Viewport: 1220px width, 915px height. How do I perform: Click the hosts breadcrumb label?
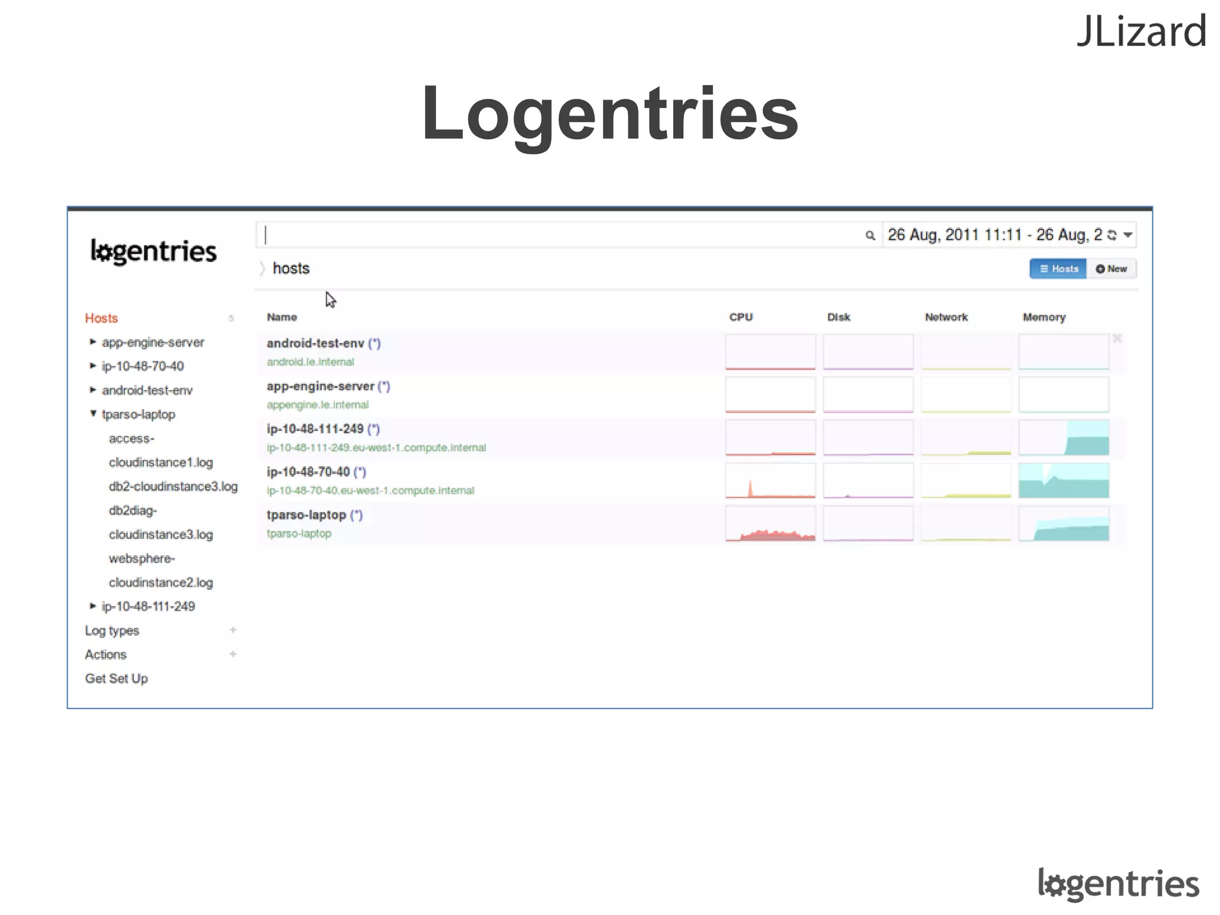click(x=291, y=269)
